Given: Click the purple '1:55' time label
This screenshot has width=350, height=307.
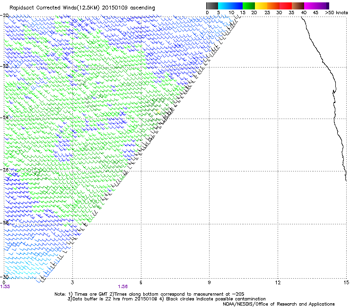Looking at the screenshot, I should [5, 287].
